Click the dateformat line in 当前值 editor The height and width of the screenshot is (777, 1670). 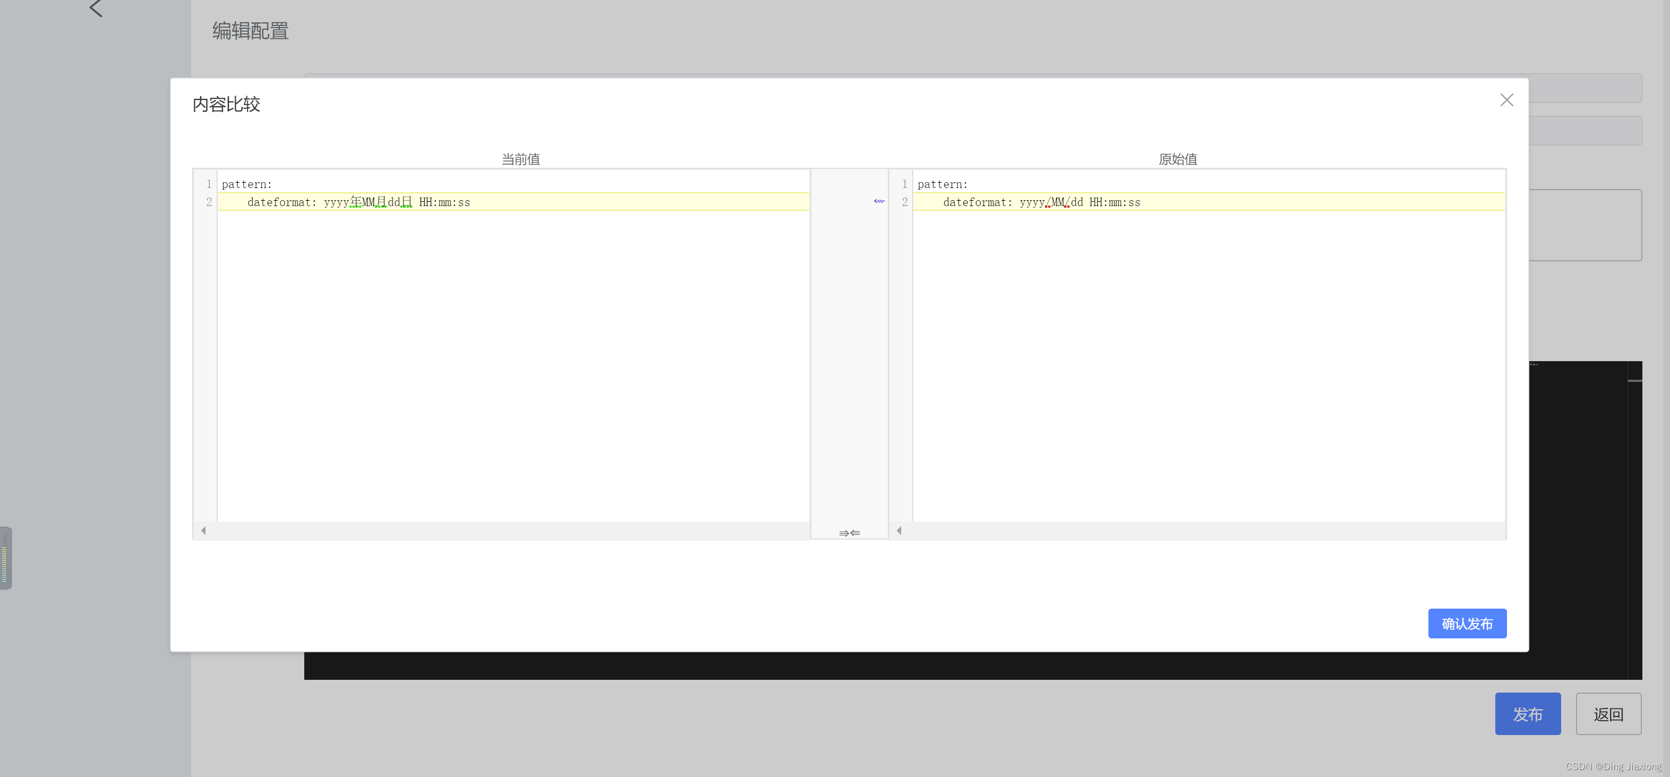tap(513, 202)
